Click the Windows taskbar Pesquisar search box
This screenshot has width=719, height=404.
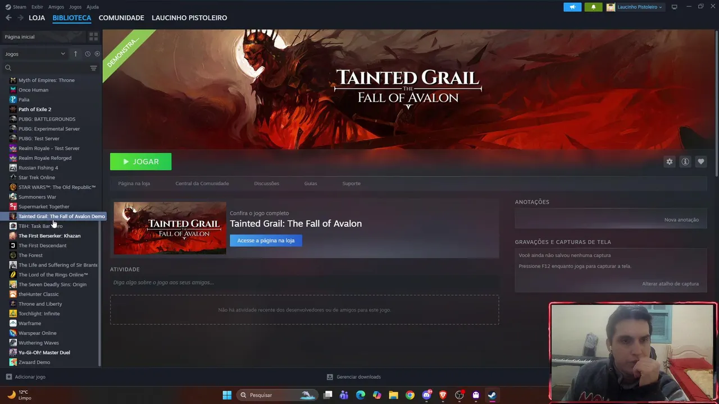pyautogui.click(x=276, y=395)
